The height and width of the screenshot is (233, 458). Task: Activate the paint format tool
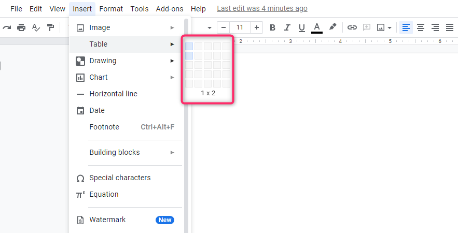[50, 28]
